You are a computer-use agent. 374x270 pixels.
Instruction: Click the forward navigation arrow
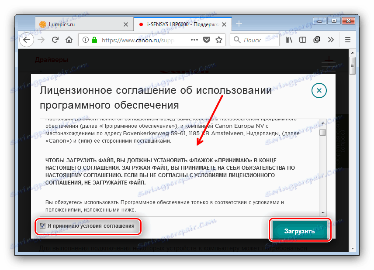(41, 40)
